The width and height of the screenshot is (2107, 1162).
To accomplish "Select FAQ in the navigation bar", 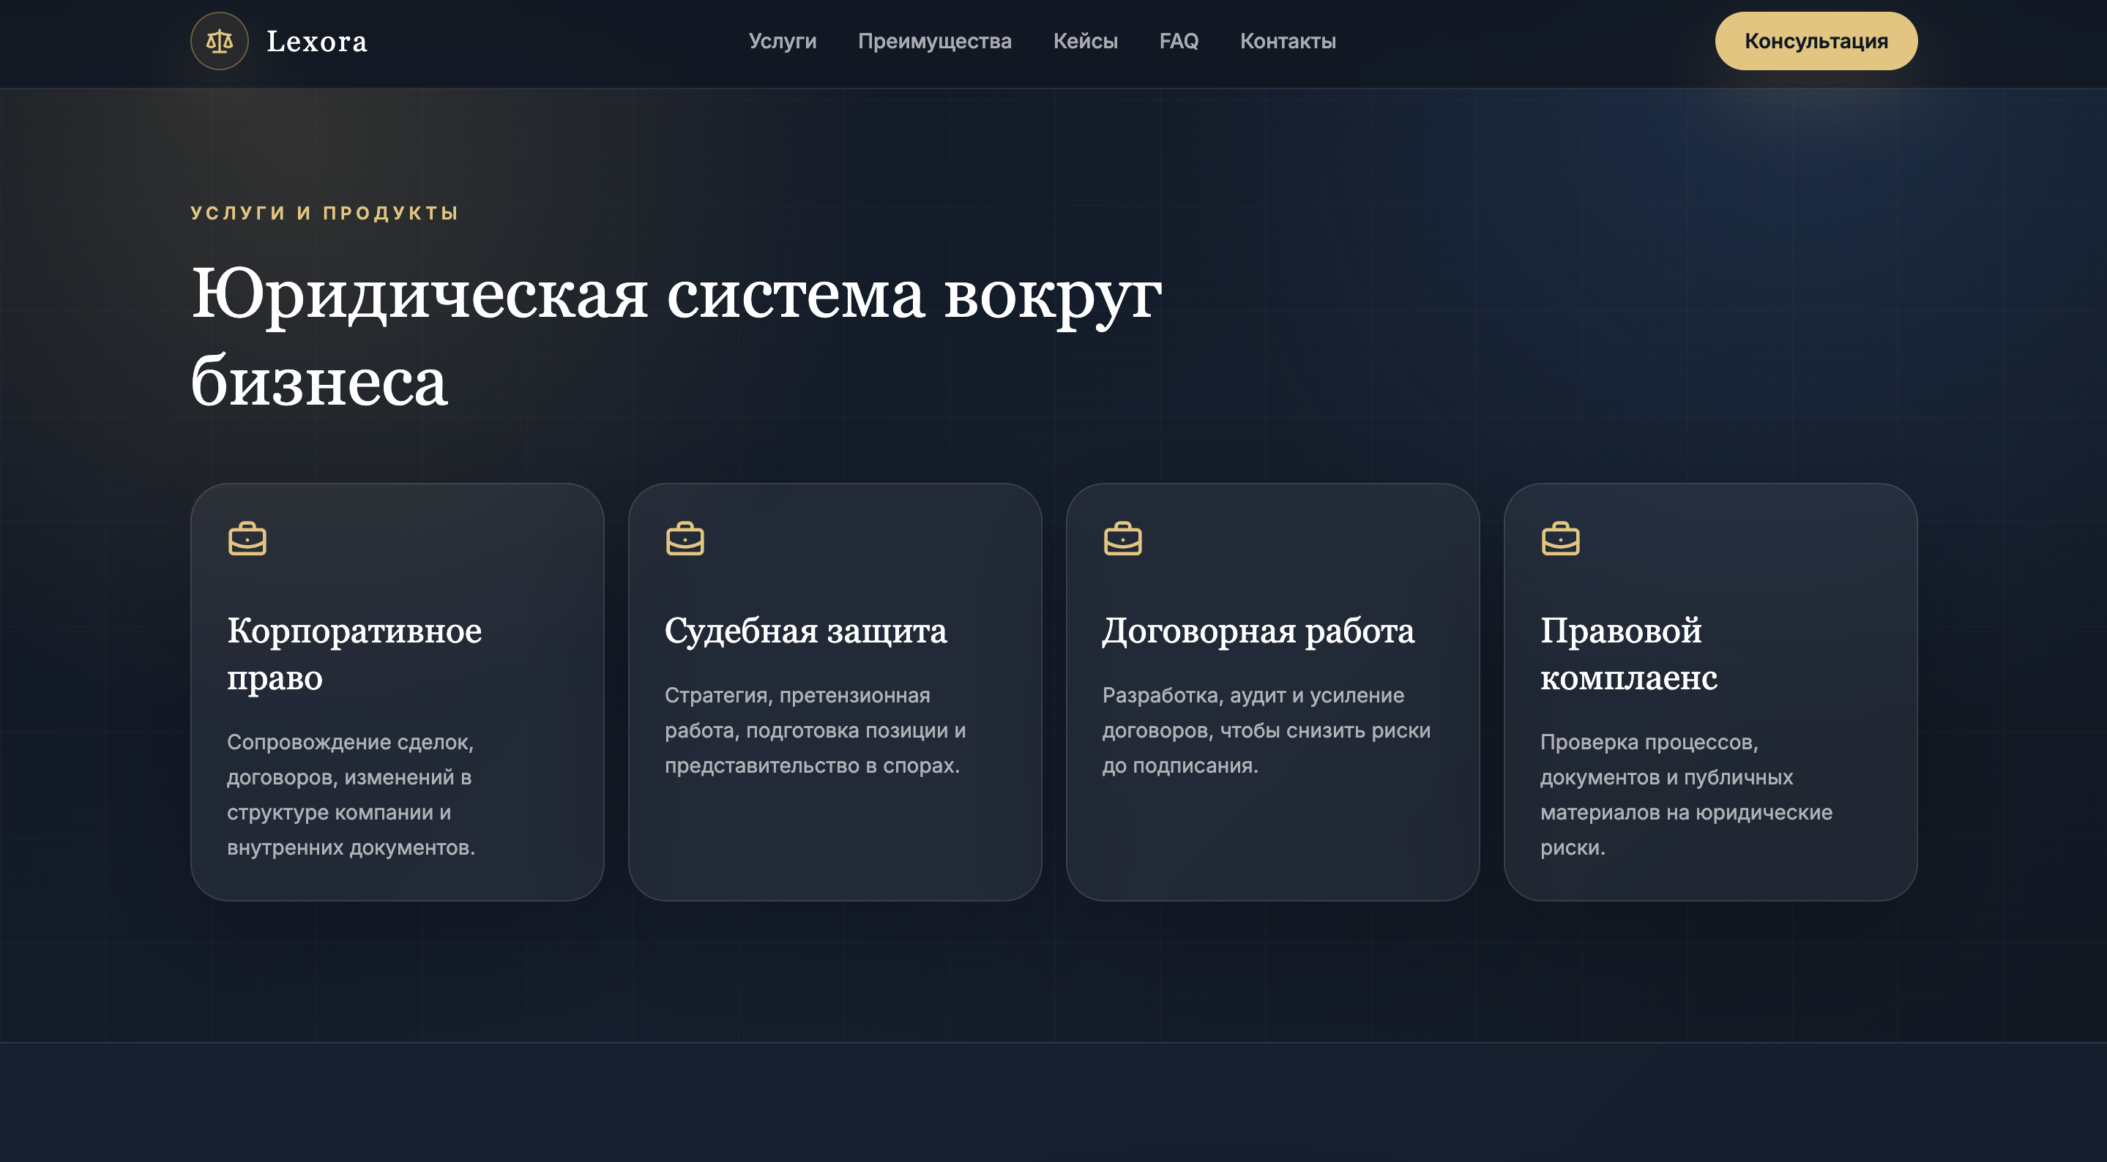I will click(x=1179, y=41).
